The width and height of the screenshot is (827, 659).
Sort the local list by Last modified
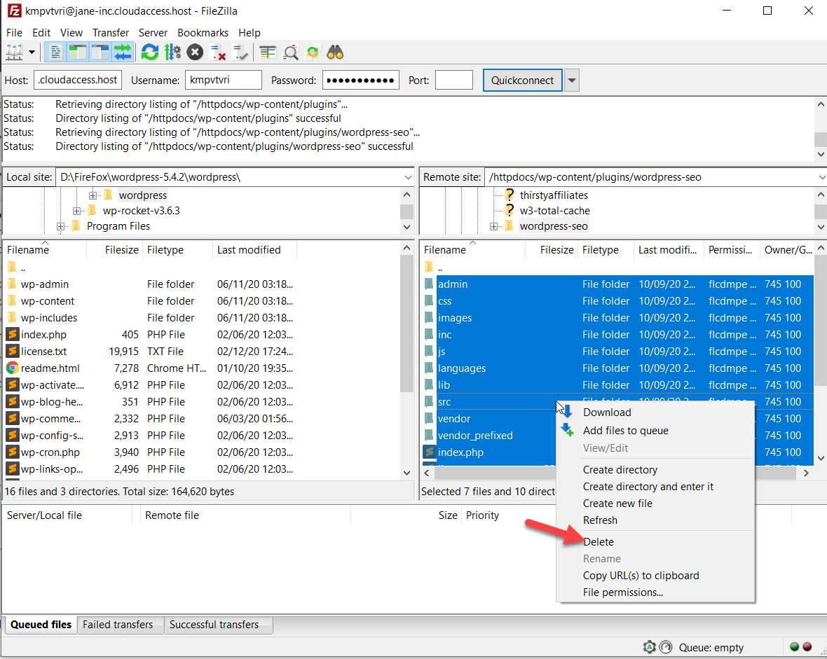254,250
